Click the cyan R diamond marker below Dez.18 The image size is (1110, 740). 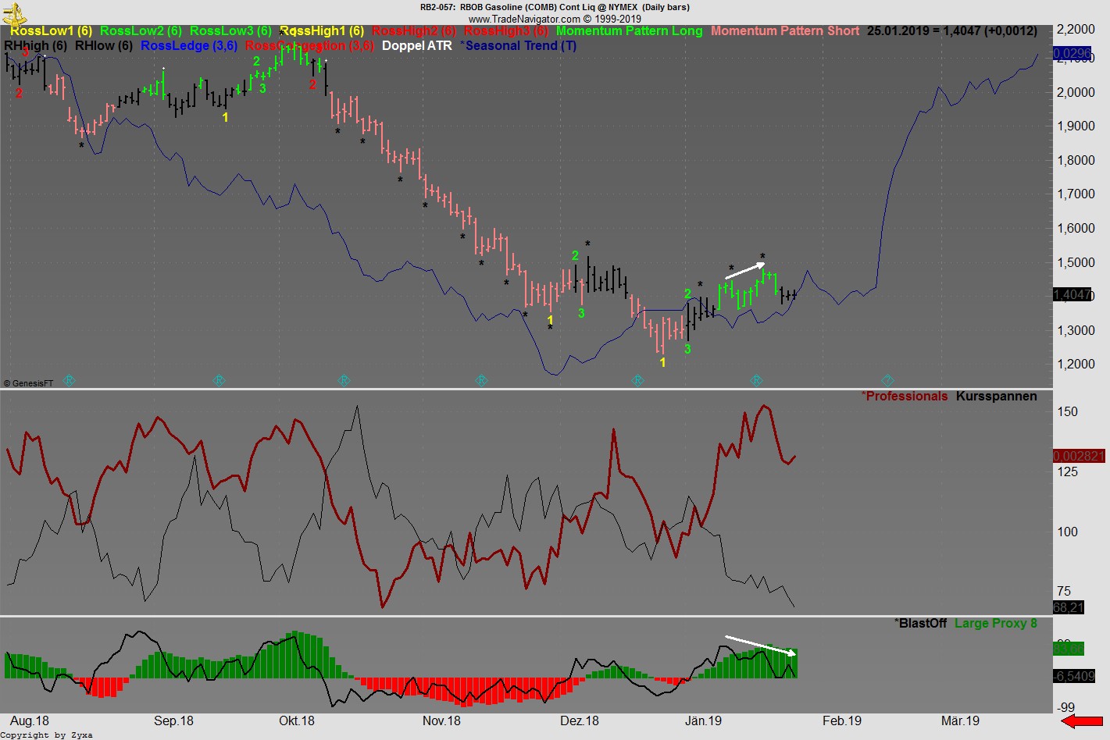coord(638,380)
